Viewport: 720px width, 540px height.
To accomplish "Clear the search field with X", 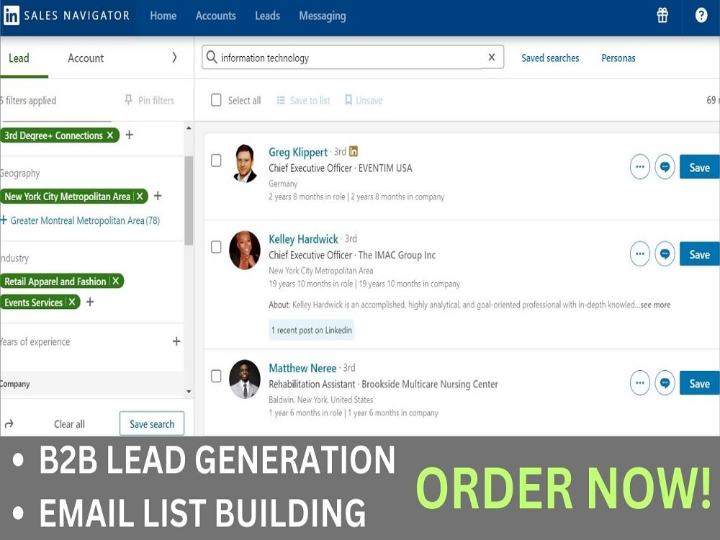I will point(491,58).
